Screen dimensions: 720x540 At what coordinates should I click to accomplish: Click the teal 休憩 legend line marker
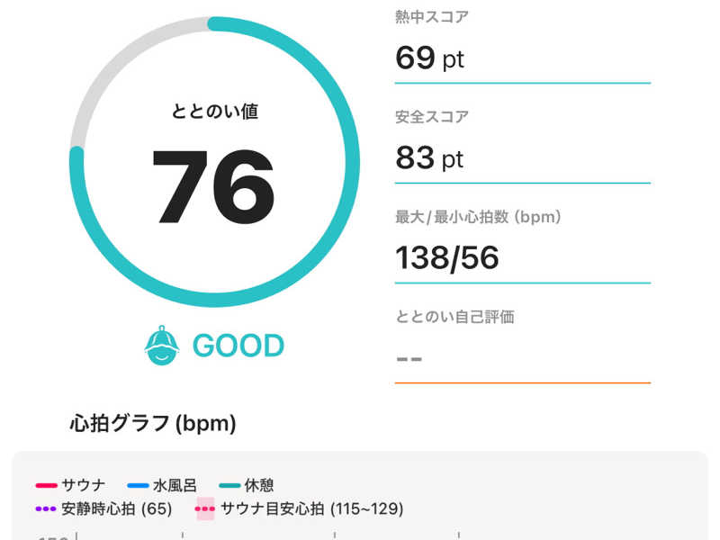(x=229, y=486)
